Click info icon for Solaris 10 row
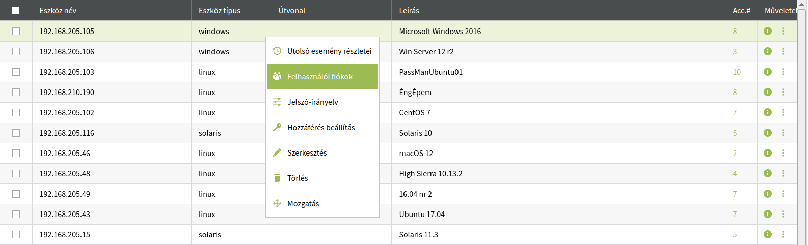 (x=768, y=133)
